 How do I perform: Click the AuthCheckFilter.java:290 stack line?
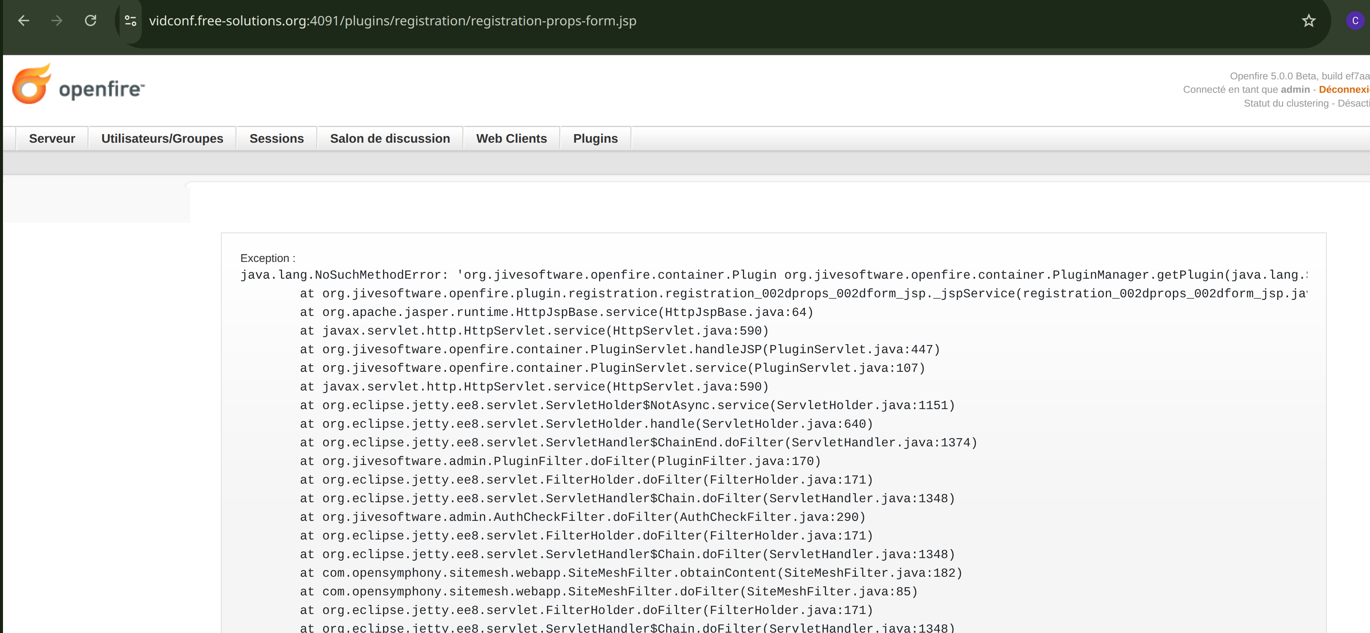click(582, 517)
